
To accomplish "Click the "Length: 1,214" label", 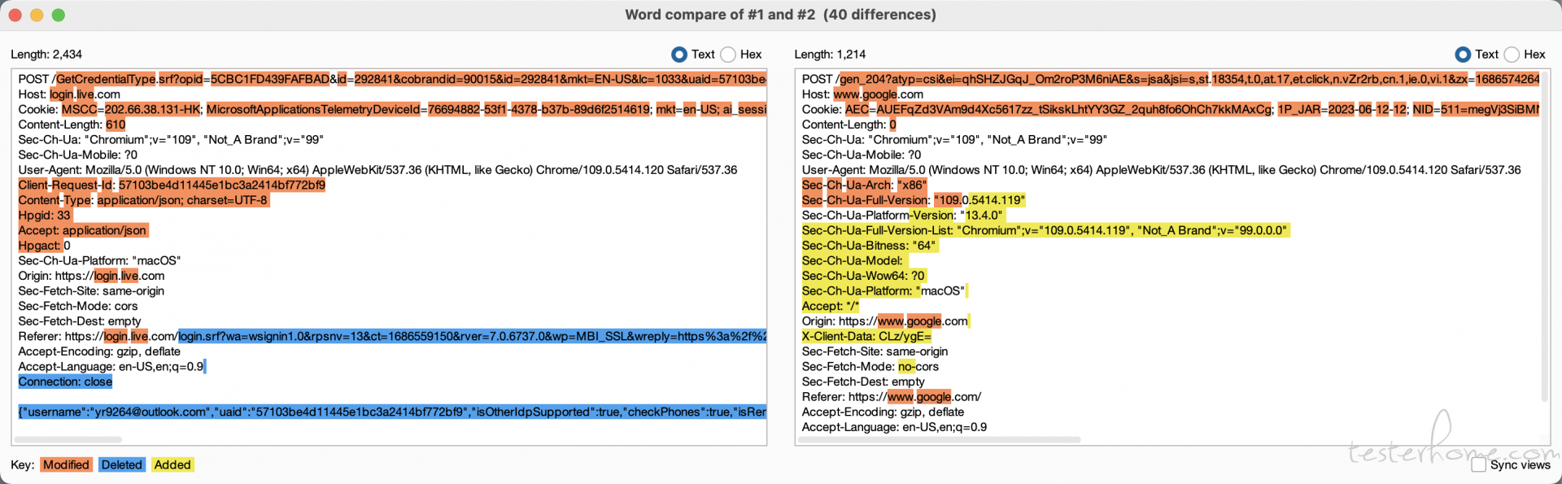I will tap(830, 55).
